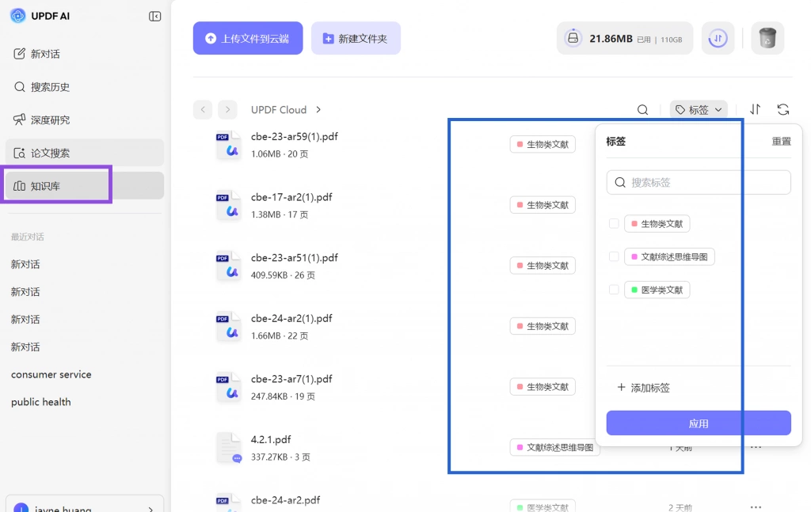Refresh the file list

pos(783,109)
